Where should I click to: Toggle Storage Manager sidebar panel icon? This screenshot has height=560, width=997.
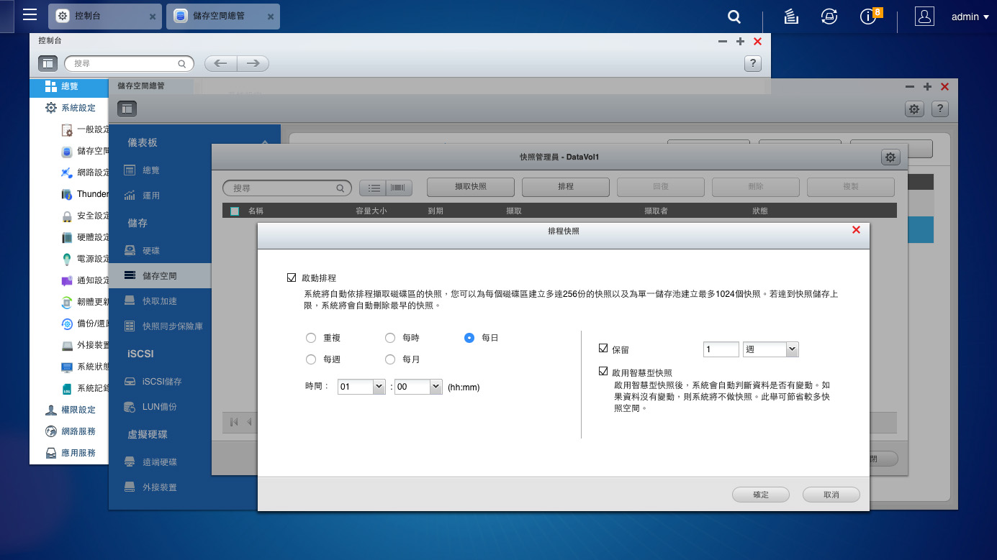click(127, 109)
